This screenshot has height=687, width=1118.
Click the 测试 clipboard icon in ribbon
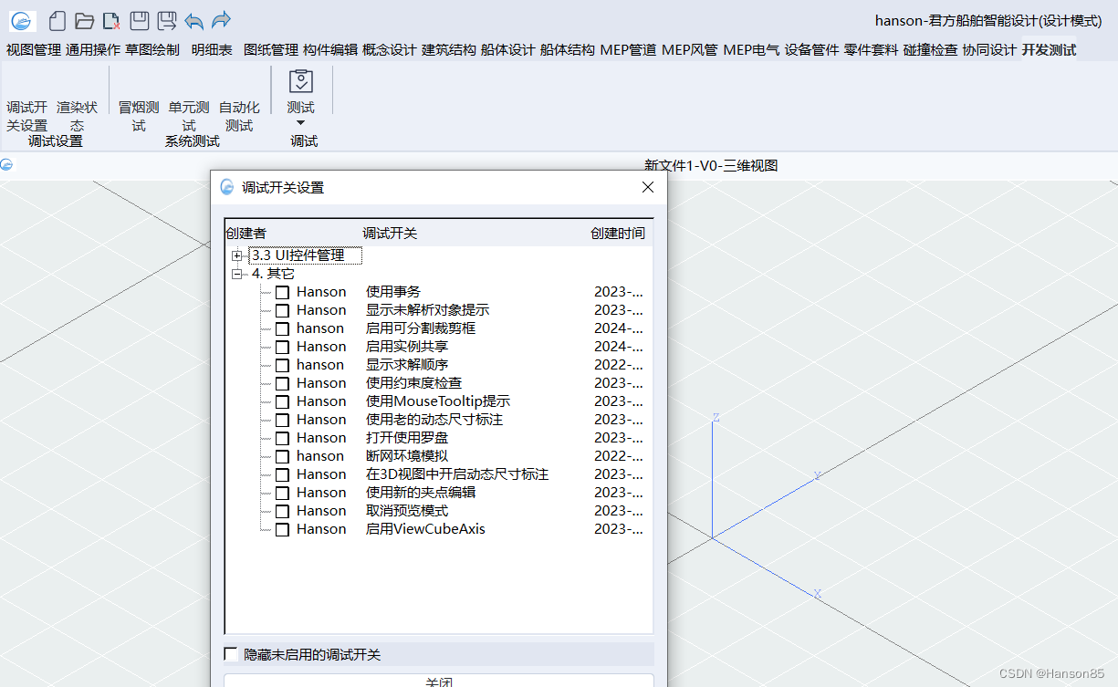(x=300, y=82)
